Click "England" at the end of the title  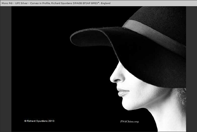point(105,3)
